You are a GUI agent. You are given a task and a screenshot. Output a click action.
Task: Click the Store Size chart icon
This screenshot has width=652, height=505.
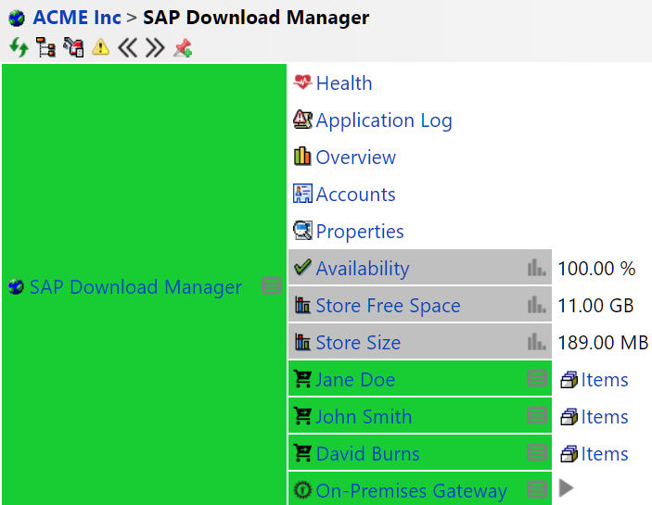(x=536, y=343)
